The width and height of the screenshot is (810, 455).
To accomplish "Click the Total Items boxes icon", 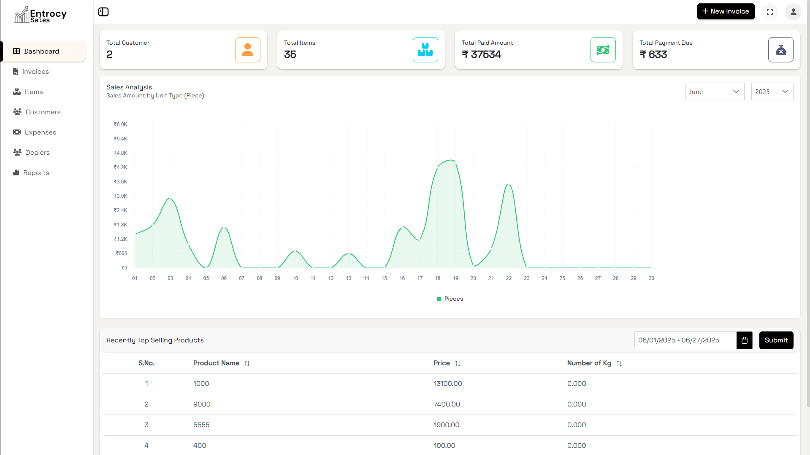I will coord(425,50).
